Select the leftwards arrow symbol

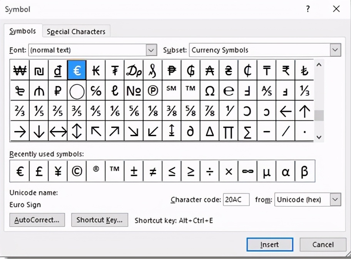(286, 111)
